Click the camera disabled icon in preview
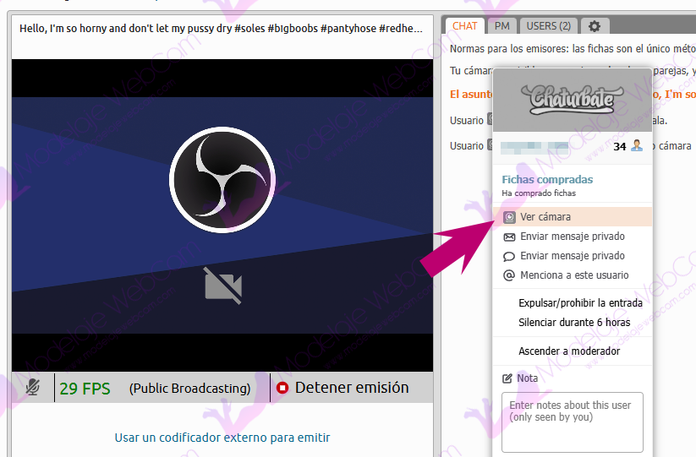 [222, 285]
